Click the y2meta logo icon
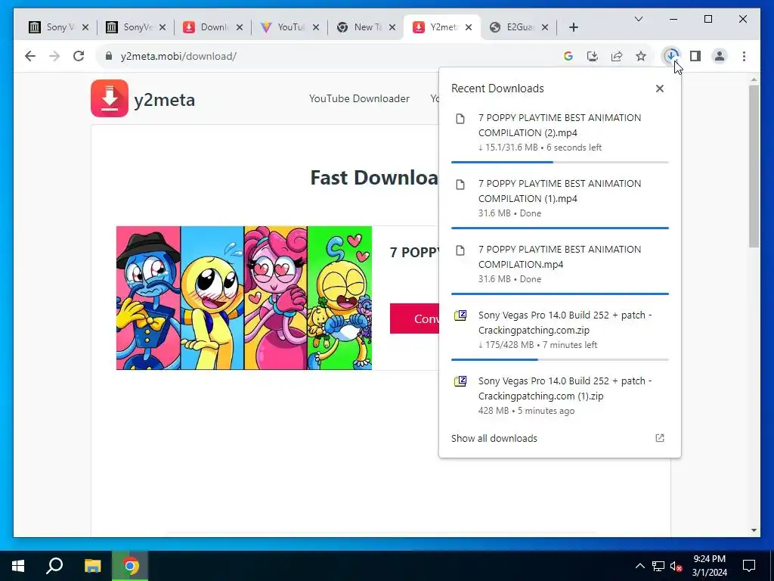774x581 pixels. [110, 98]
